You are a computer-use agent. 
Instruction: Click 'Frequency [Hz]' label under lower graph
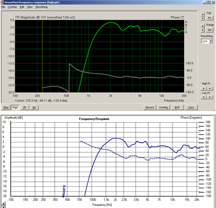pyautogui.click(x=102, y=205)
